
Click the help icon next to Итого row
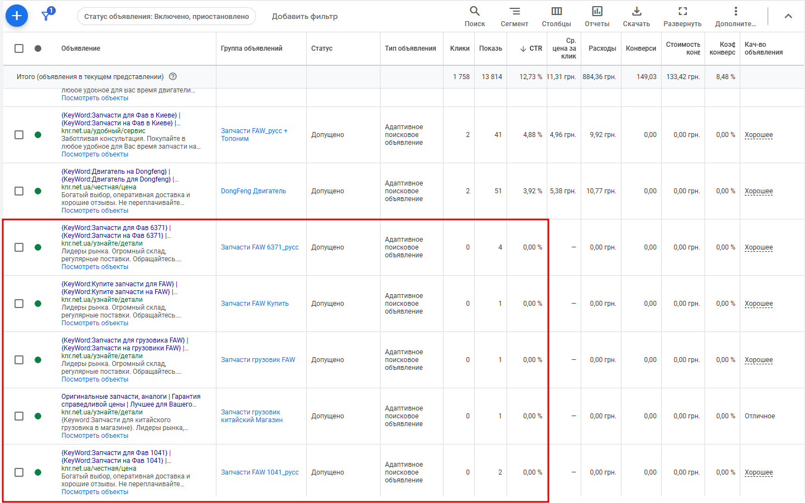point(173,76)
